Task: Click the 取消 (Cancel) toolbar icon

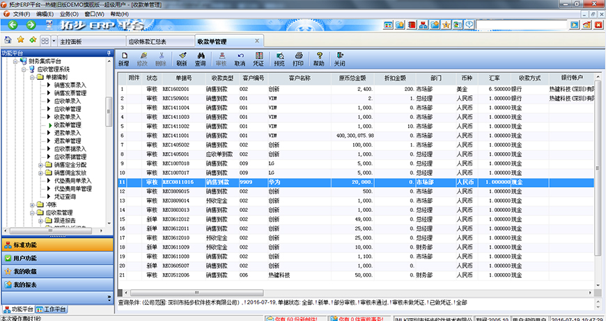Action: coord(240,59)
